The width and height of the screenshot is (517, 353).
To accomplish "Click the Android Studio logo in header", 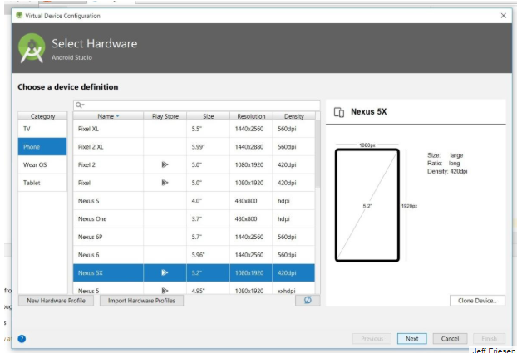I will [32, 48].
